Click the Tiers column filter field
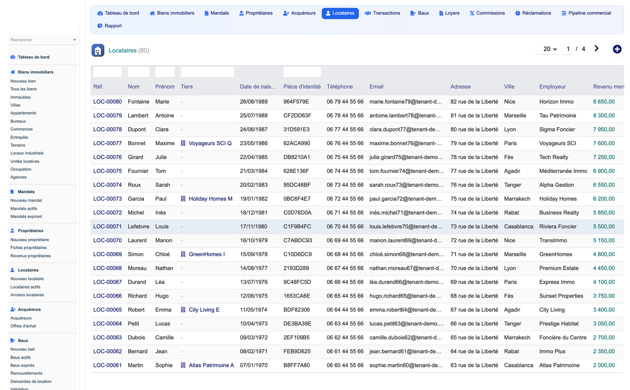Image resolution: width=630 pixels, height=390 pixels. pyautogui.click(x=207, y=72)
